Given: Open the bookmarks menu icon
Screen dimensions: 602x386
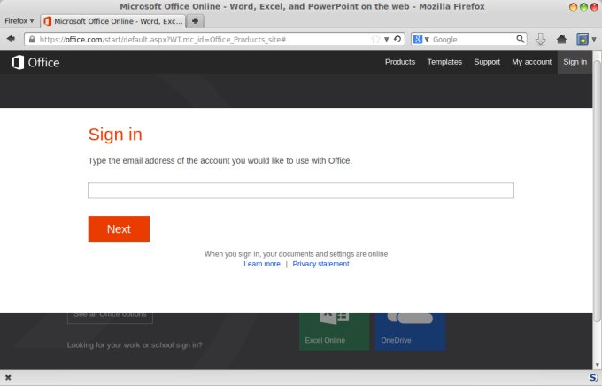Looking at the screenshot, I should (x=582, y=39).
